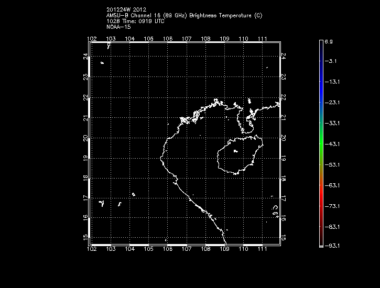Click the AMSU-B Channel 16 title text
This screenshot has height=288, width=380.
point(183,16)
